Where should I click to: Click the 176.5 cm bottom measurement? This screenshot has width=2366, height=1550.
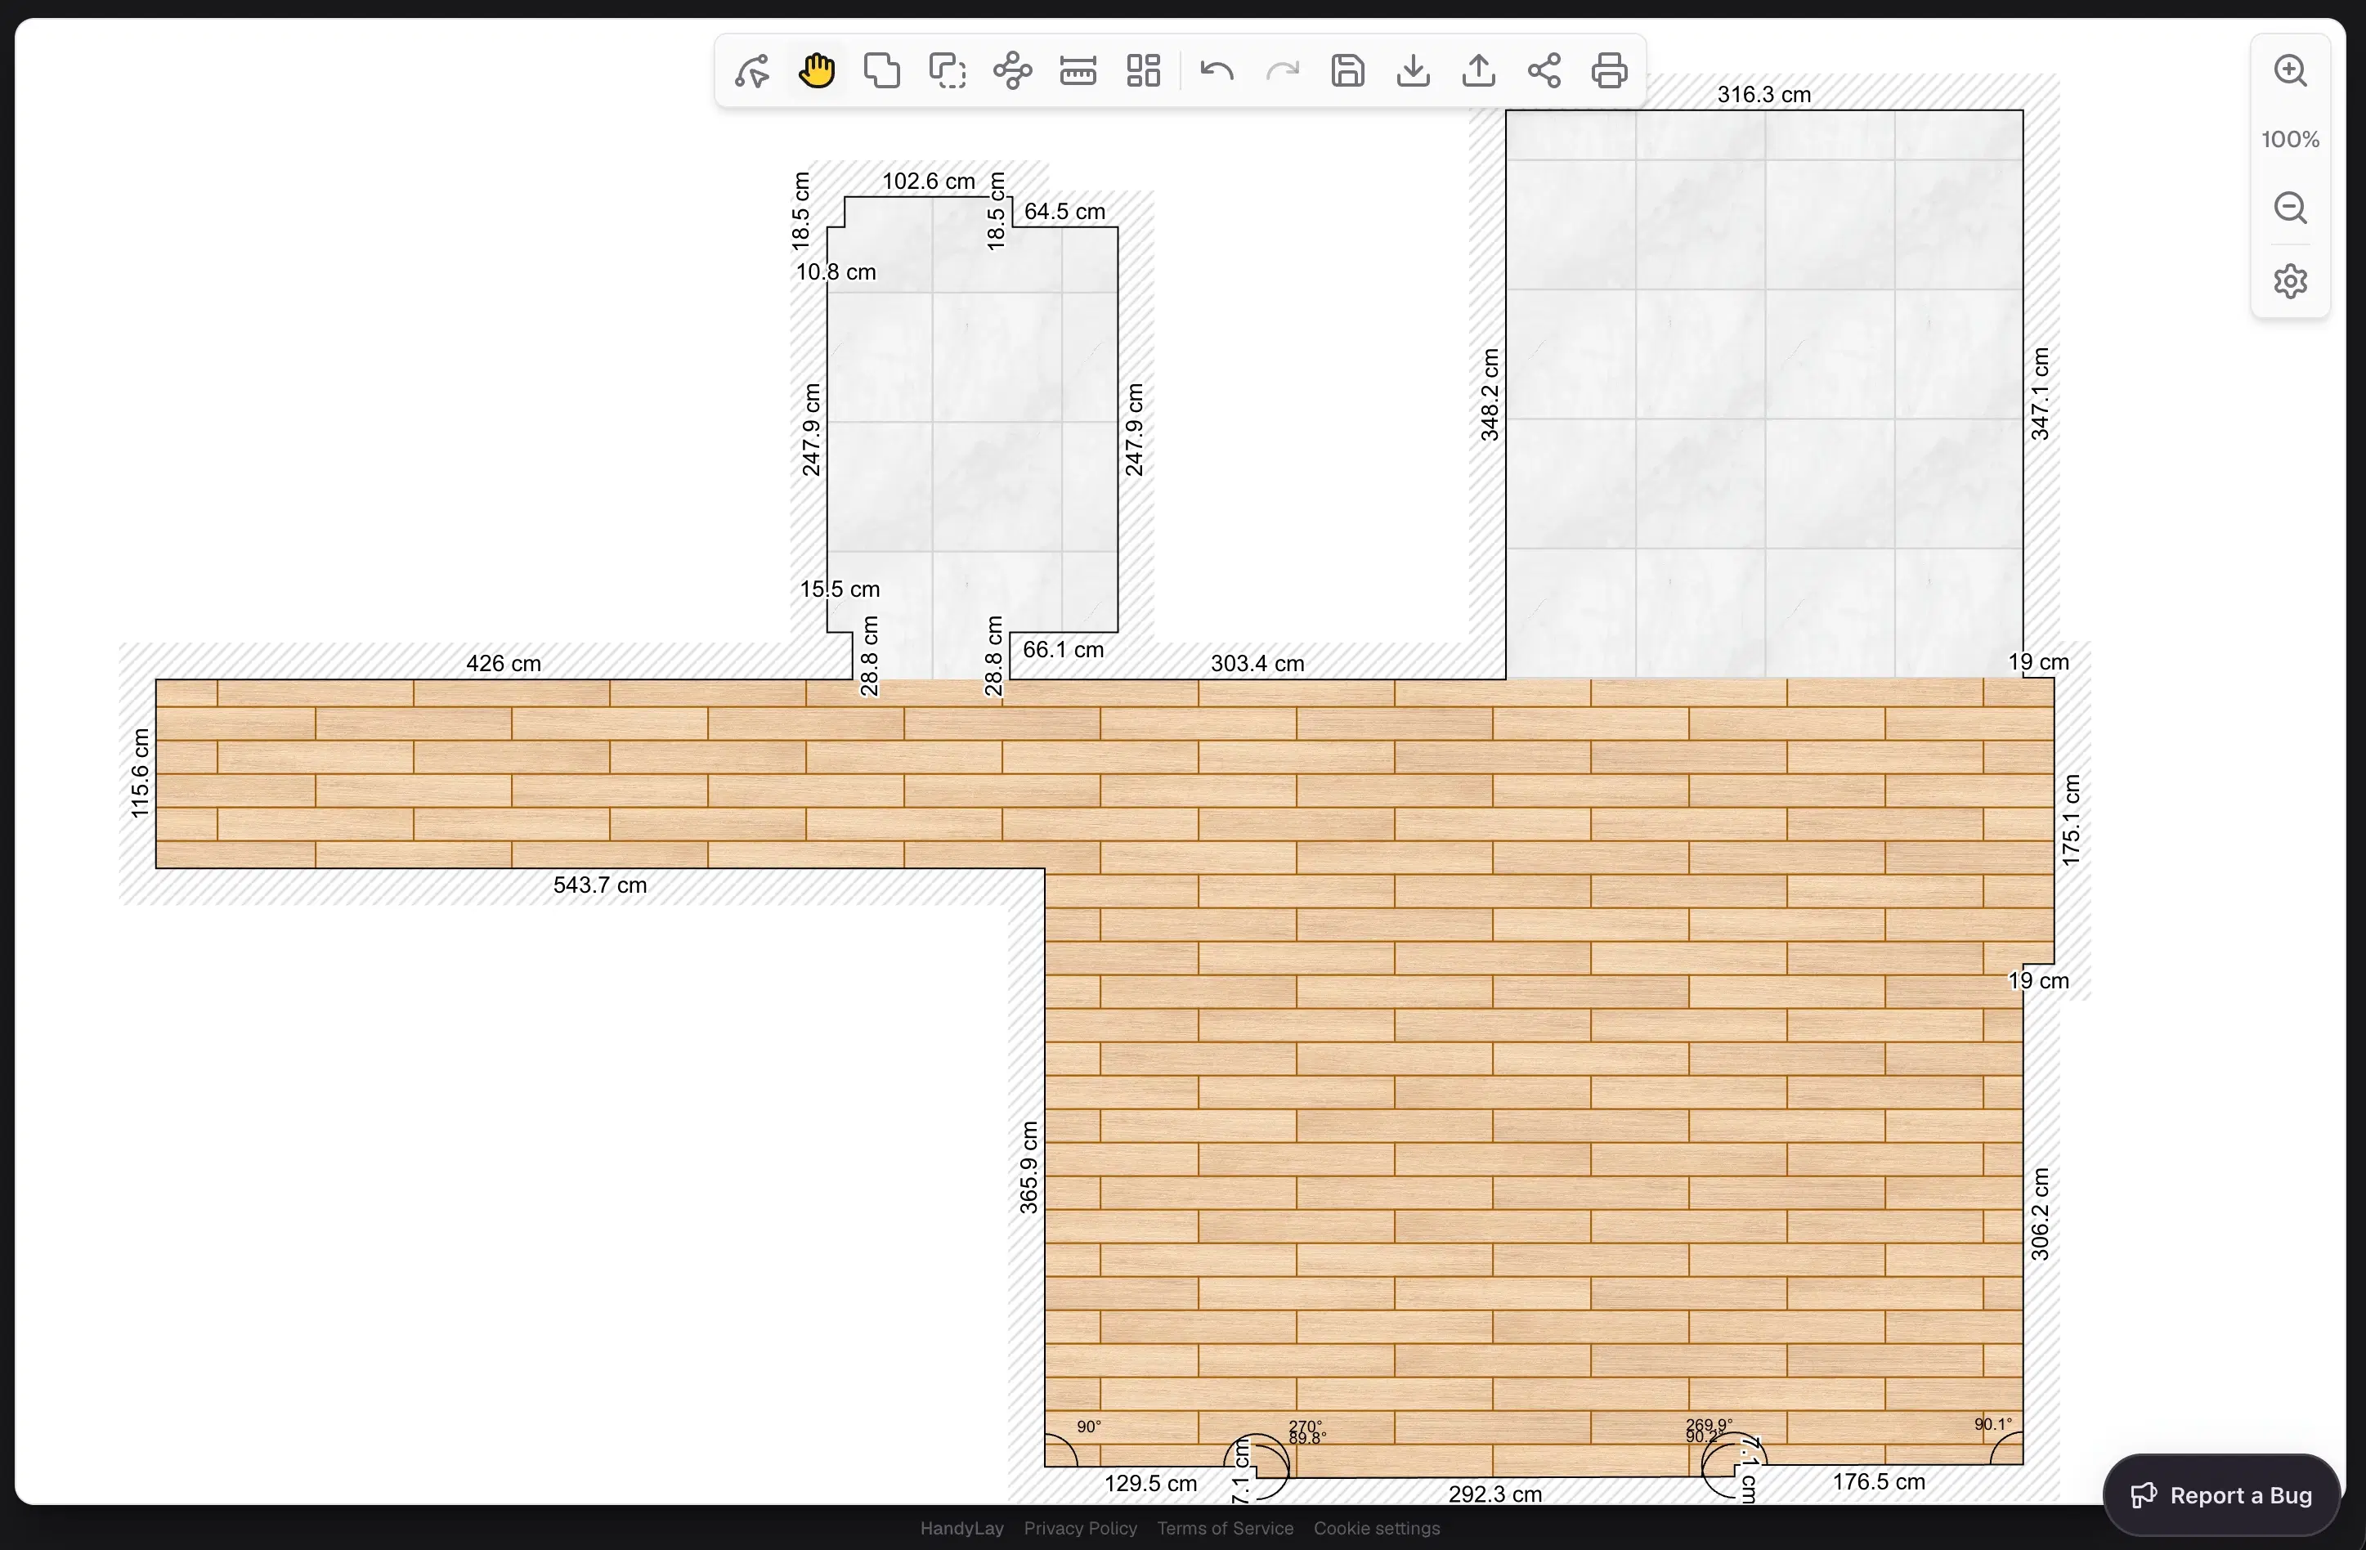pyautogui.click(x=1879, y=1481)
